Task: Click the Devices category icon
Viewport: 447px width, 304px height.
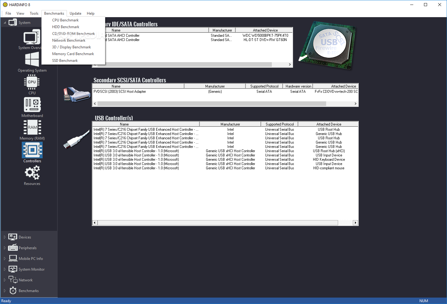Action: [13, 237]
